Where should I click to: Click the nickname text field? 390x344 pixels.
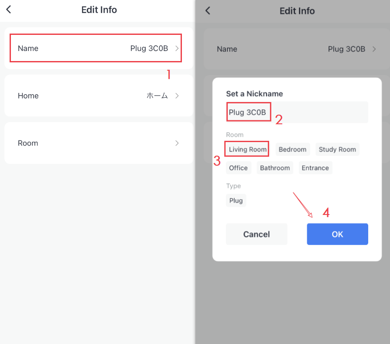297,112
